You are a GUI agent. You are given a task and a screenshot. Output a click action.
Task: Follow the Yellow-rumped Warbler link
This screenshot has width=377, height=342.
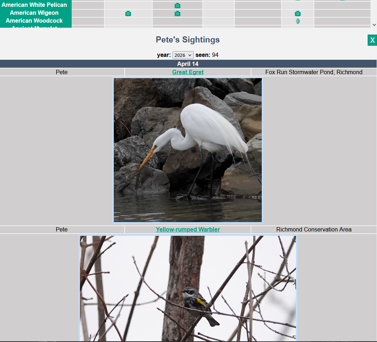188,229
